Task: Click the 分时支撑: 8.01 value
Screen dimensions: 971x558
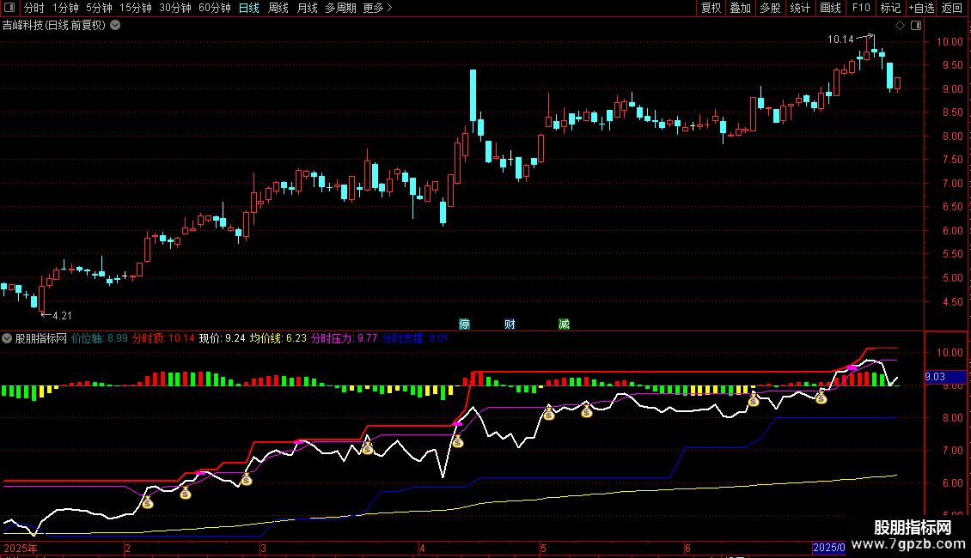Action: click(x=415, y=338)
